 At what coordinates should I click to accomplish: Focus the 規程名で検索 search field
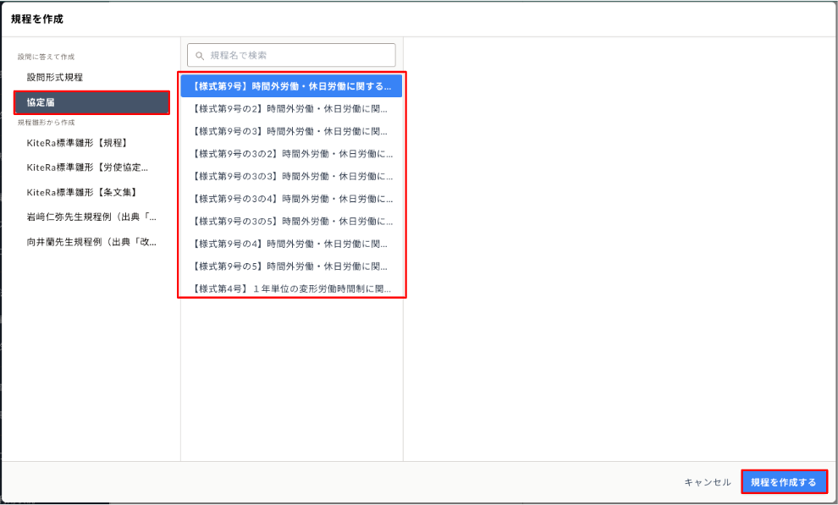click(x=296, y=56)
